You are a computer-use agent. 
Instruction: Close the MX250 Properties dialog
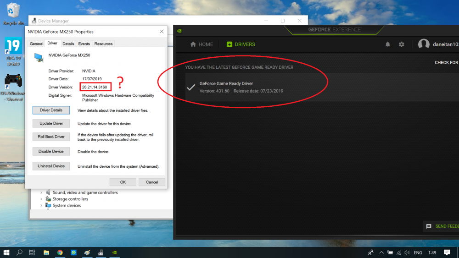coord(162,31)
